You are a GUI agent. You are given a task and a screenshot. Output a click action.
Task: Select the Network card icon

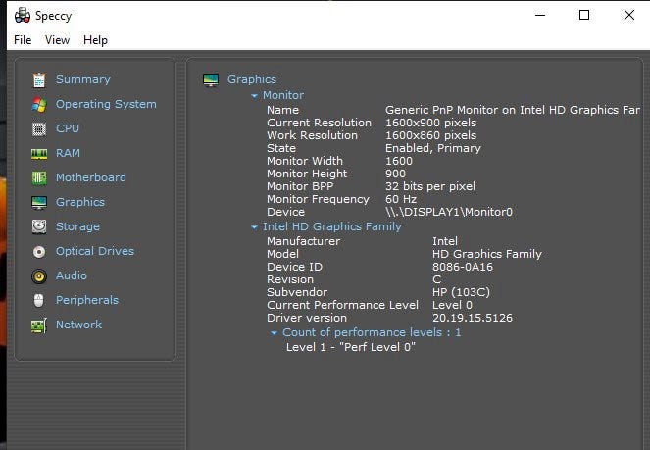tap(39, 325)
